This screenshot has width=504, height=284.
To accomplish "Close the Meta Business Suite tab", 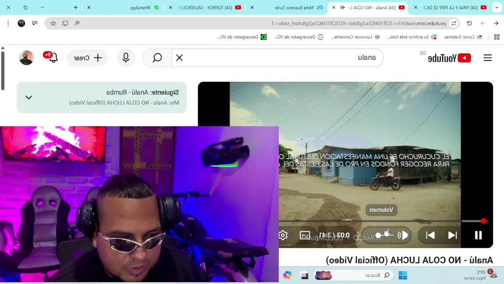I will click(x=252, y=7).
